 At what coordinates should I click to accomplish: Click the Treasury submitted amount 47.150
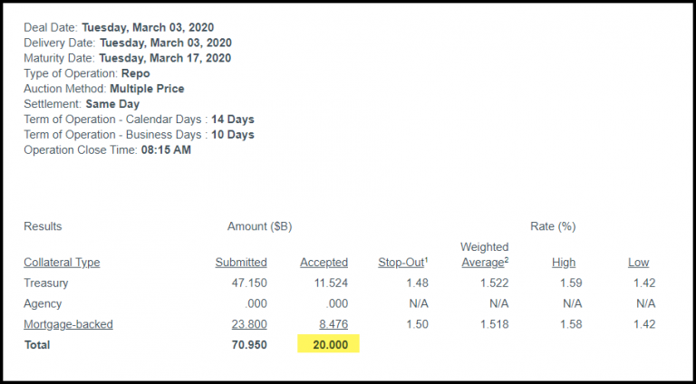click(x=247, y=283)
